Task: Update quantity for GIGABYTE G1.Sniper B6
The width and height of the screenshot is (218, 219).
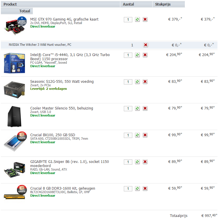Action: tap(137, 162)
